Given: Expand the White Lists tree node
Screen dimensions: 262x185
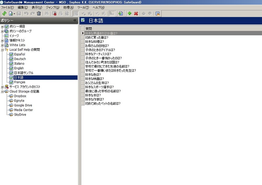Looking at the screenshot, I should click(2, 45).
